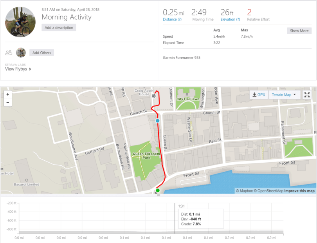The height and width of the screenshot is (243, 317).
Task: Click the blue position dot on the route
Action: point(158,121)
